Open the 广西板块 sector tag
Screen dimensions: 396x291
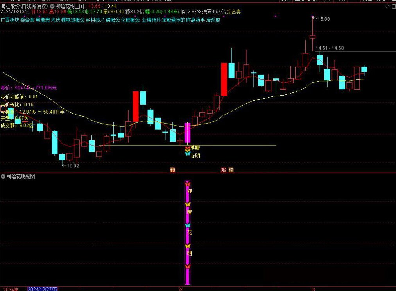(10, 20)
